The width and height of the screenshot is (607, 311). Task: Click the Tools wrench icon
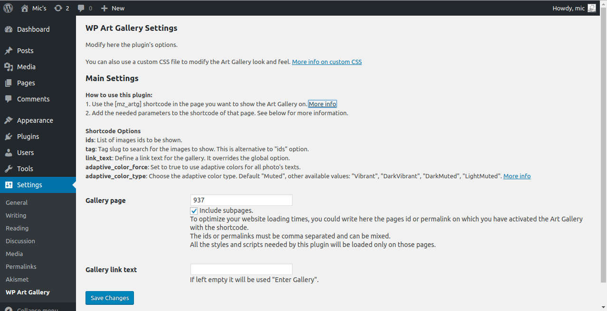click(9, 169)
